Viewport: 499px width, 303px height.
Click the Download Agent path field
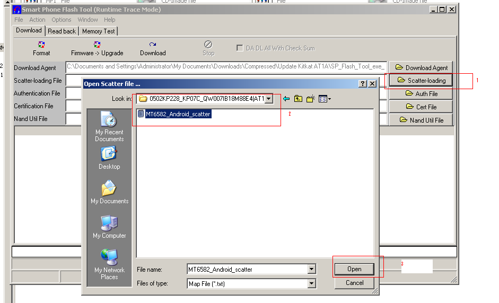pos(226,67)
